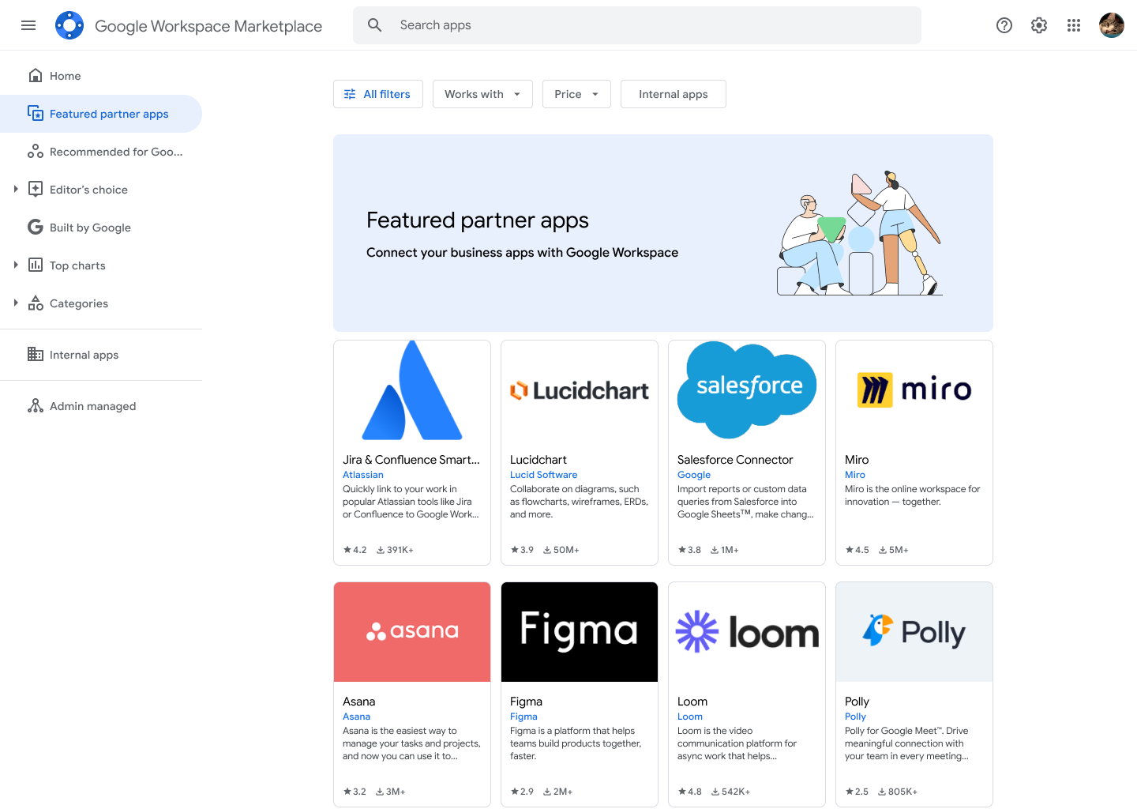Expand the Categories tree arrow
Screen dimensions: 1137x809
(16, 303)
